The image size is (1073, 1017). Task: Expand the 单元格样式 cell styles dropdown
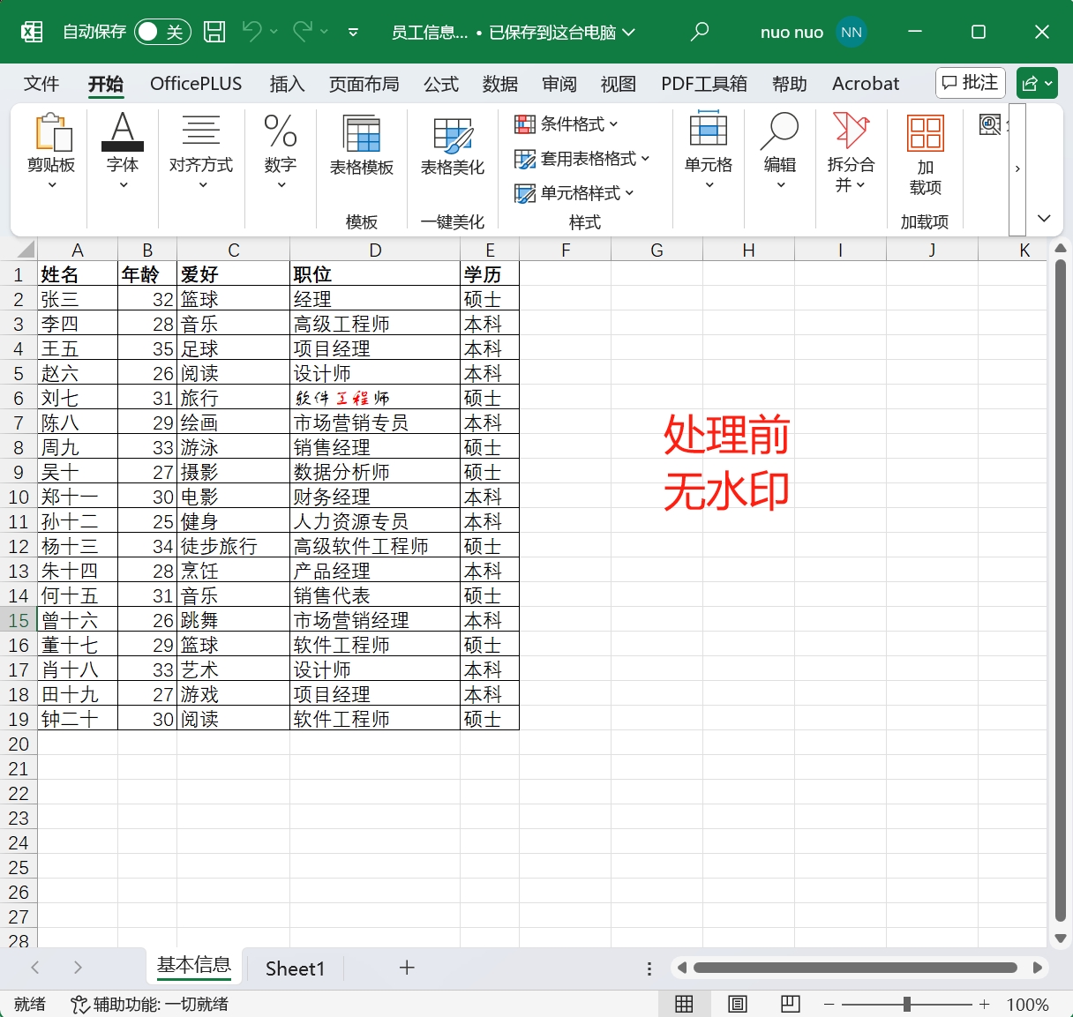click(x=574, y=193)
